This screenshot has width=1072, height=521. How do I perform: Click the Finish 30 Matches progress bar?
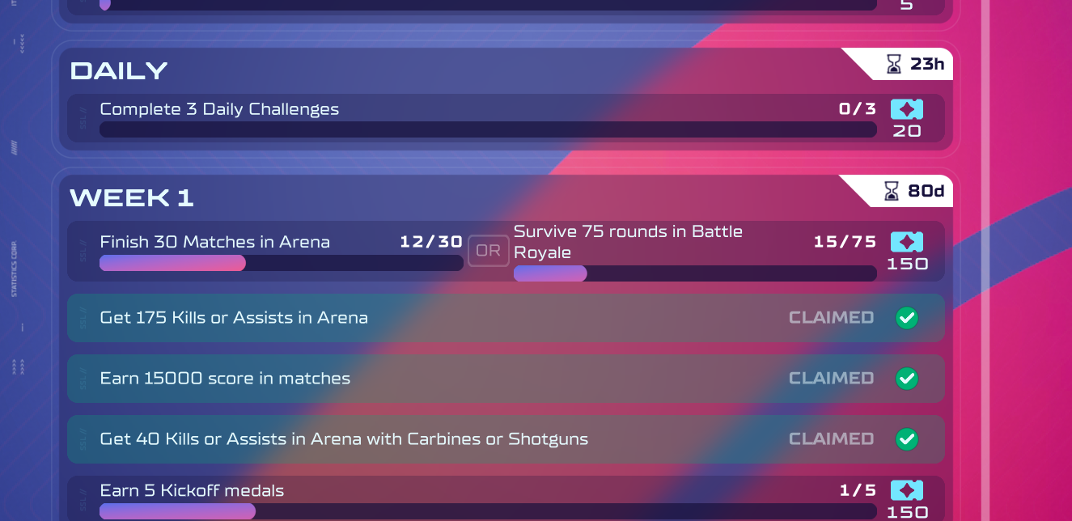(281, 263)
